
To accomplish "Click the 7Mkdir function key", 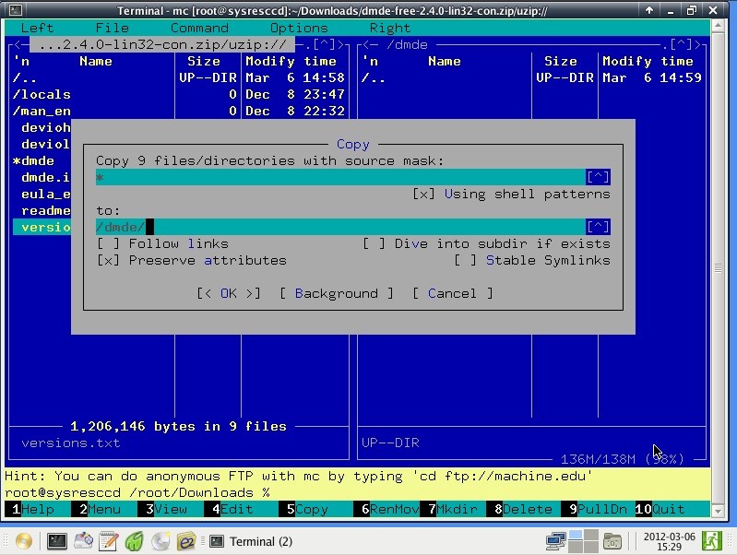I will tap(453, 510).
